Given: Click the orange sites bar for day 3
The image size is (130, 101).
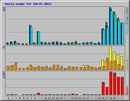Looking at the screenshot, I should pyautogui.click(x=16, y=66).
